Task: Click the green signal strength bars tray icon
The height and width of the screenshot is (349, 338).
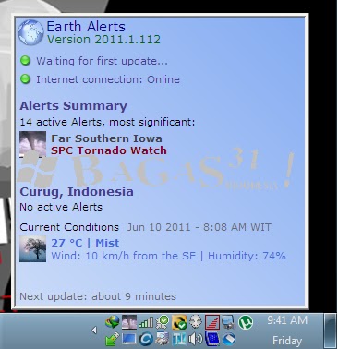Action: point(146,322)
